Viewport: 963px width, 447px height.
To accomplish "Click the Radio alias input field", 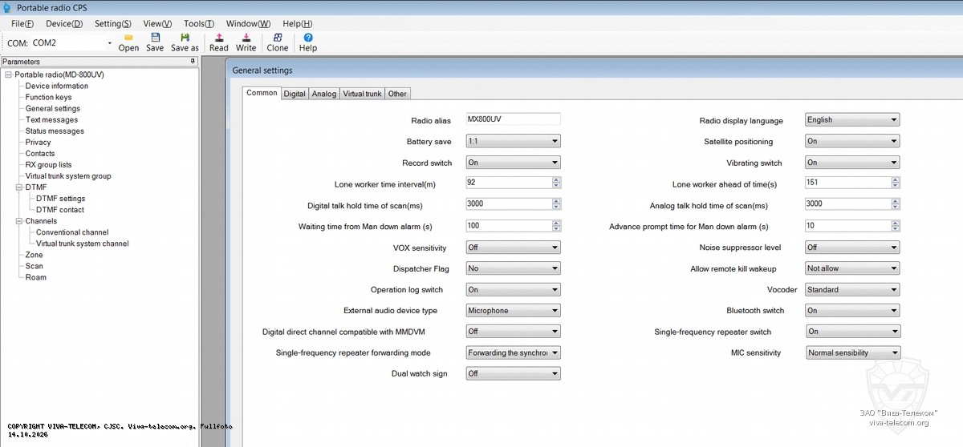I will (513, 119).
